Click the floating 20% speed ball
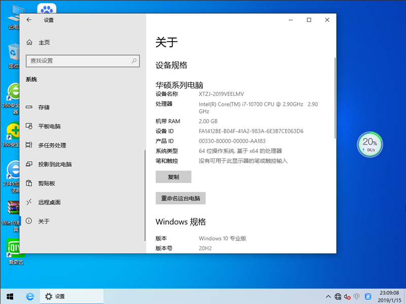The height and width of the screenshot is (304, 406). point(369,145)
